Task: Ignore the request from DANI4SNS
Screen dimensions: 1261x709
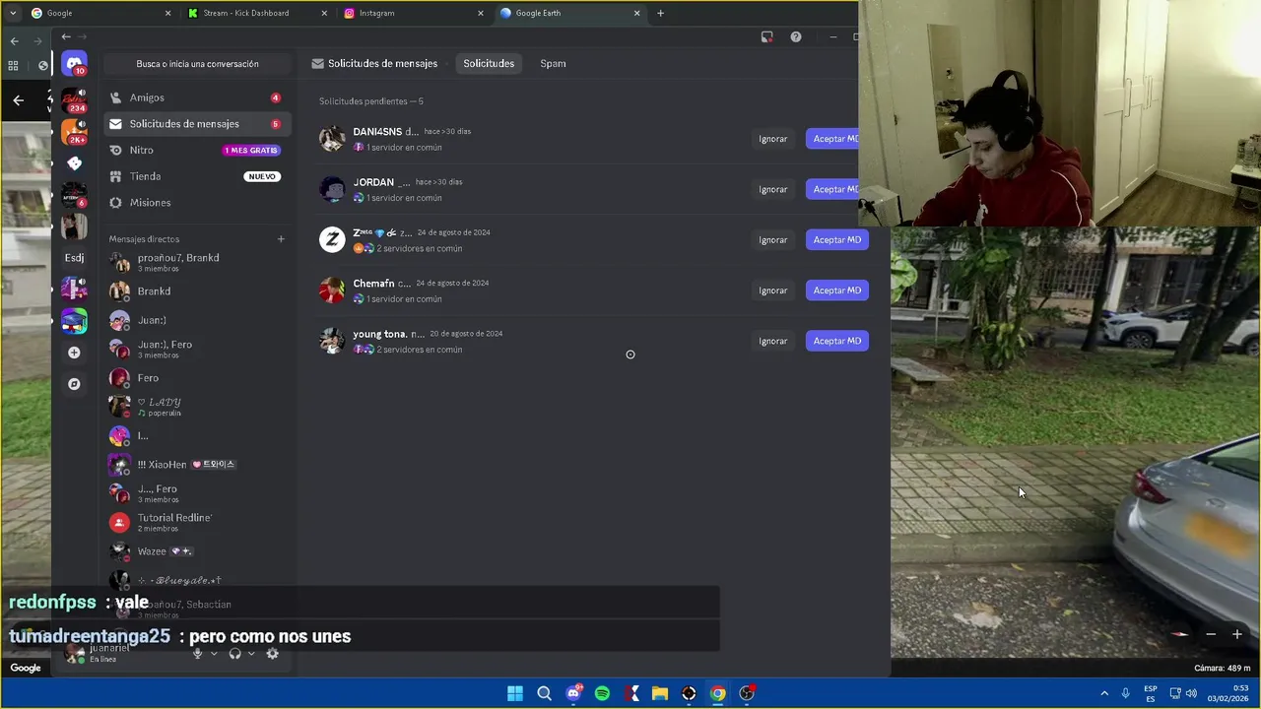Action: [x=773, y=139]
